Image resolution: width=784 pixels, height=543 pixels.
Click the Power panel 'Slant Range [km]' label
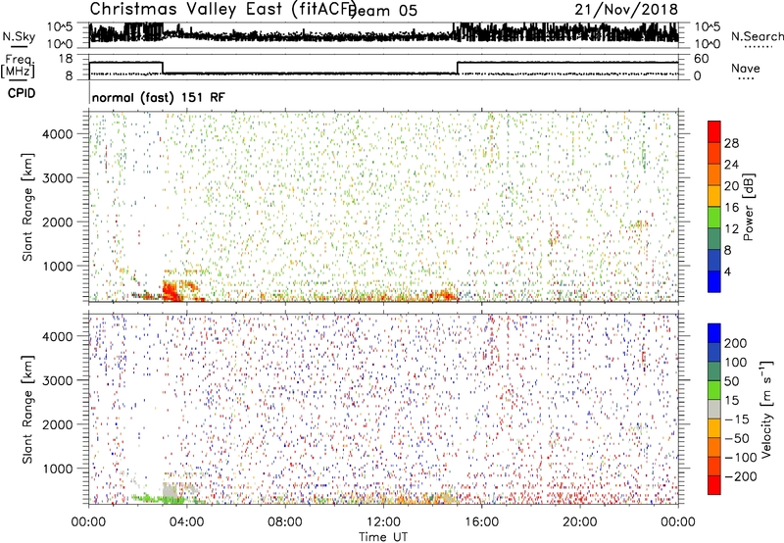(x=27, y=207)
